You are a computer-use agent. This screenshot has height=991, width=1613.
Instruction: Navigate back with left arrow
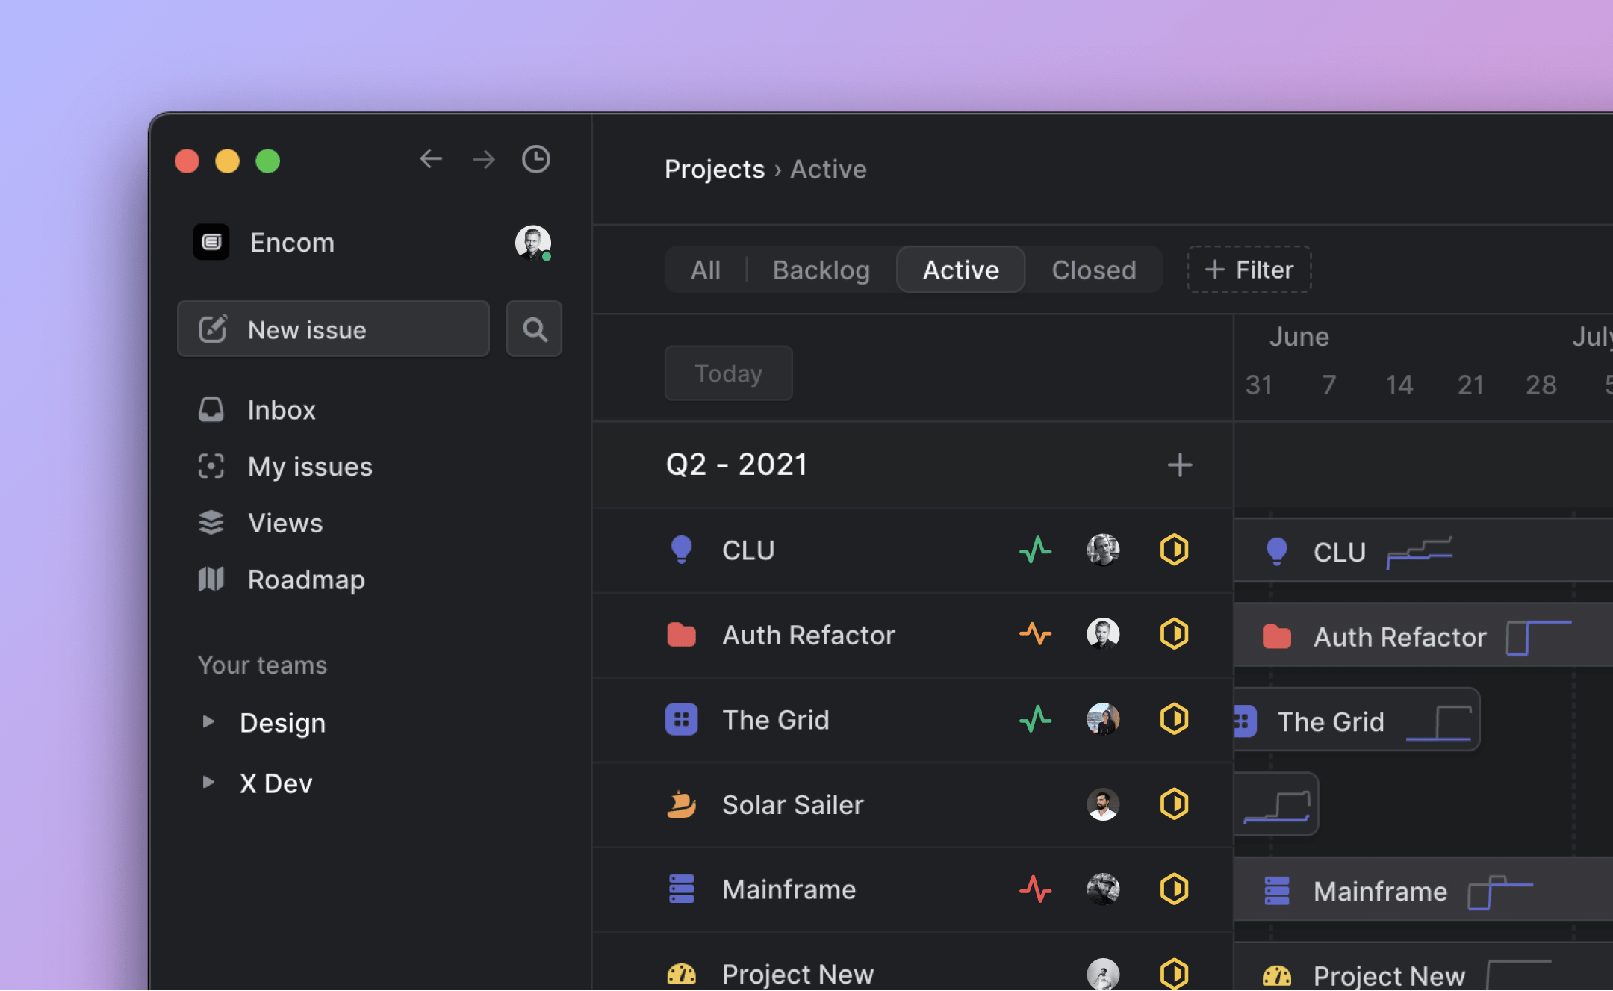coord(431,159)
